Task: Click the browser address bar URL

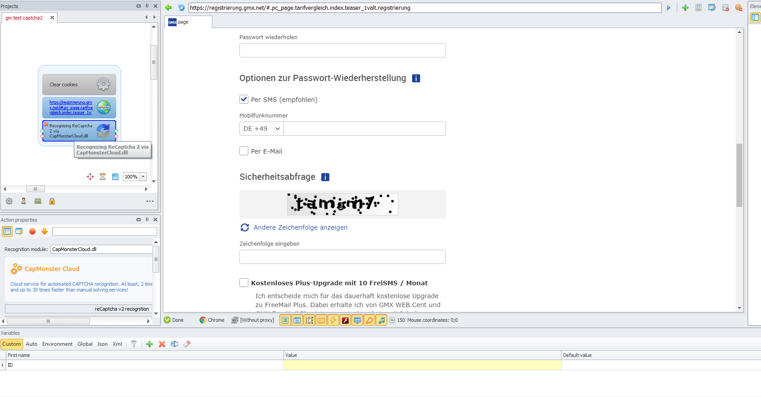Action: [425, 8]
